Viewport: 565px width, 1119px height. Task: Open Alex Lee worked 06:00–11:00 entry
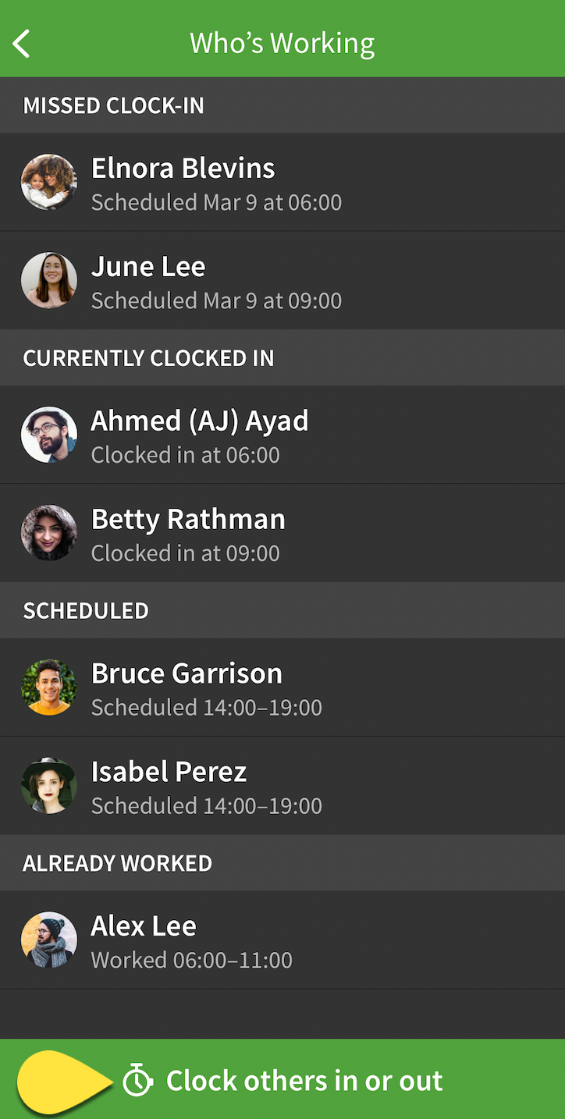(x=282, y=940)
